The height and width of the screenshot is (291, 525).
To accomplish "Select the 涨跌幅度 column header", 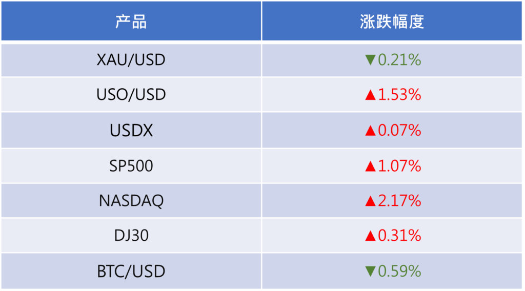I will point(392,22).
